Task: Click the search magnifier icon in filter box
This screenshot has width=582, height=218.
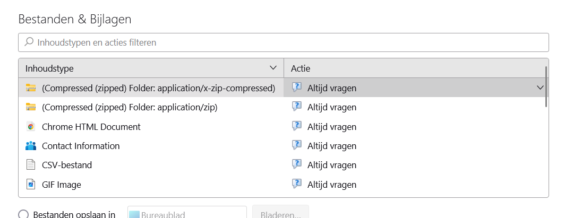Action: pos(29,42)
